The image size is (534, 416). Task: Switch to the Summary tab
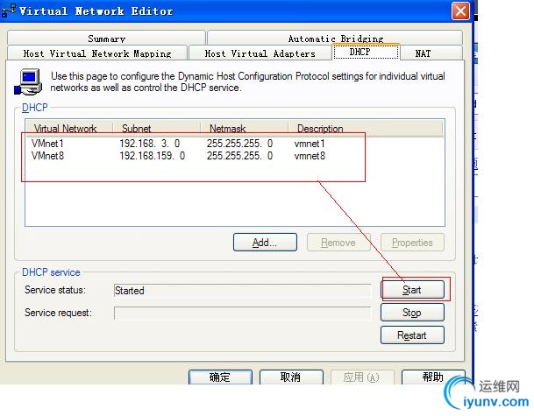[x=106, y=38]
